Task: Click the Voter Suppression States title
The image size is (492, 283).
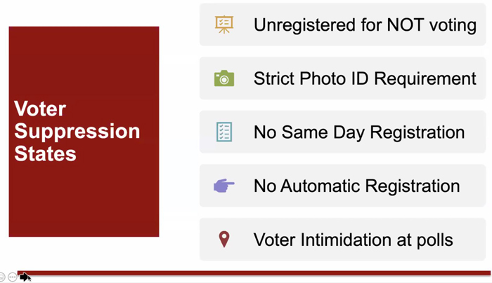Action: [77, 131]
